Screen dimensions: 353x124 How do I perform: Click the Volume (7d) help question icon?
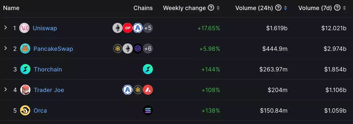tap(337, 8)
